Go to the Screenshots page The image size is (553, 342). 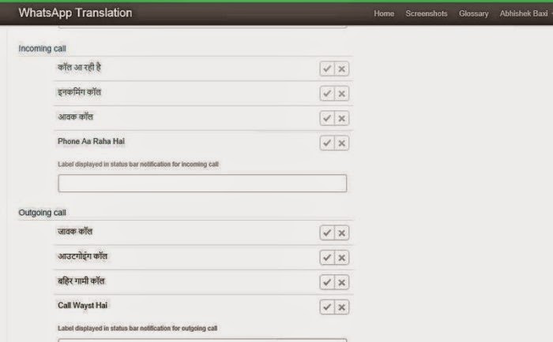pos(427,13)
